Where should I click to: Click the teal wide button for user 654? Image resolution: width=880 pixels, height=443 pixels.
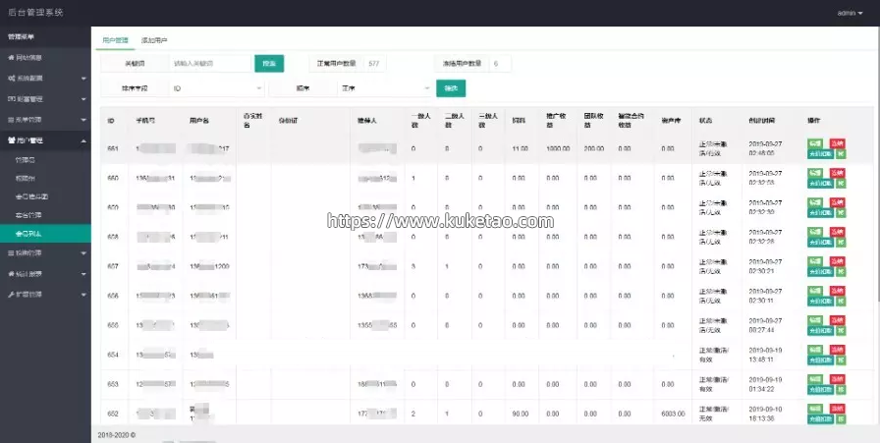tap(820, 360)
